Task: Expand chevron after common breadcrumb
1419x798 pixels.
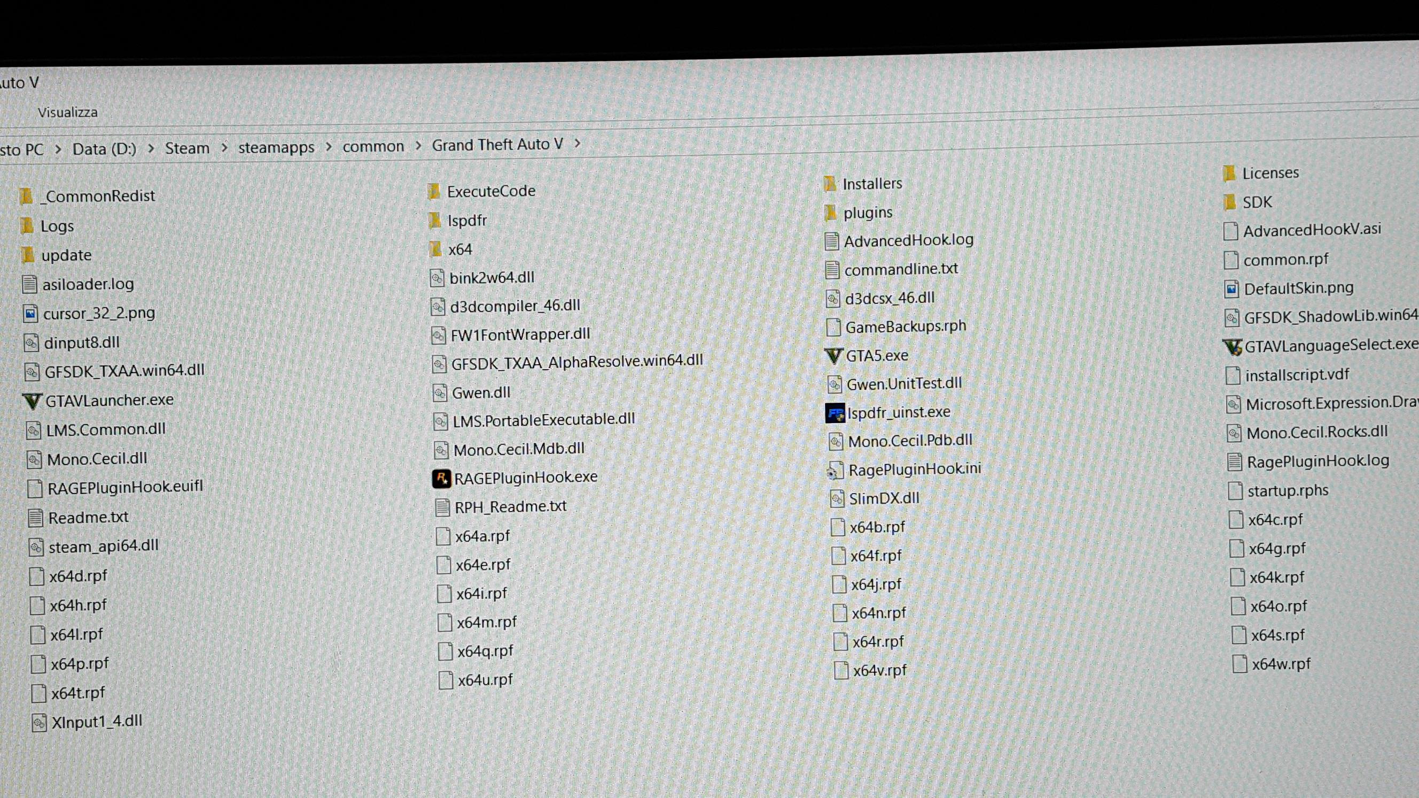Action: click(x=418, y=145)
